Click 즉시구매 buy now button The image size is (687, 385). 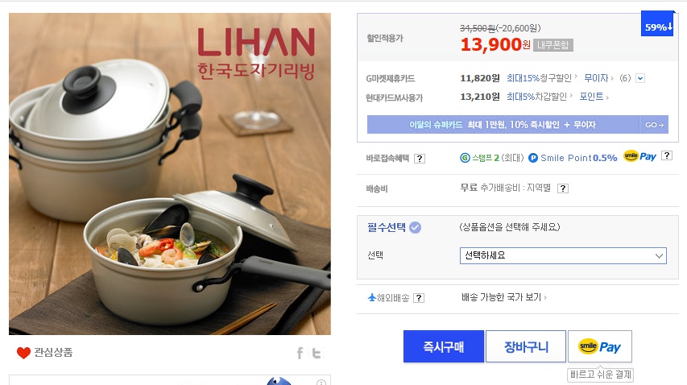(444, 346)
